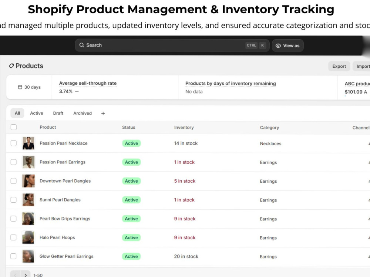This screenshot has height=277, width=370.
Task: Go to next page arrow
Action: pos(26,275)
